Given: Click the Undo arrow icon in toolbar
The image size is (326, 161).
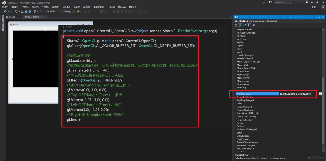Looking at the screenshot, I should point(35,12).
